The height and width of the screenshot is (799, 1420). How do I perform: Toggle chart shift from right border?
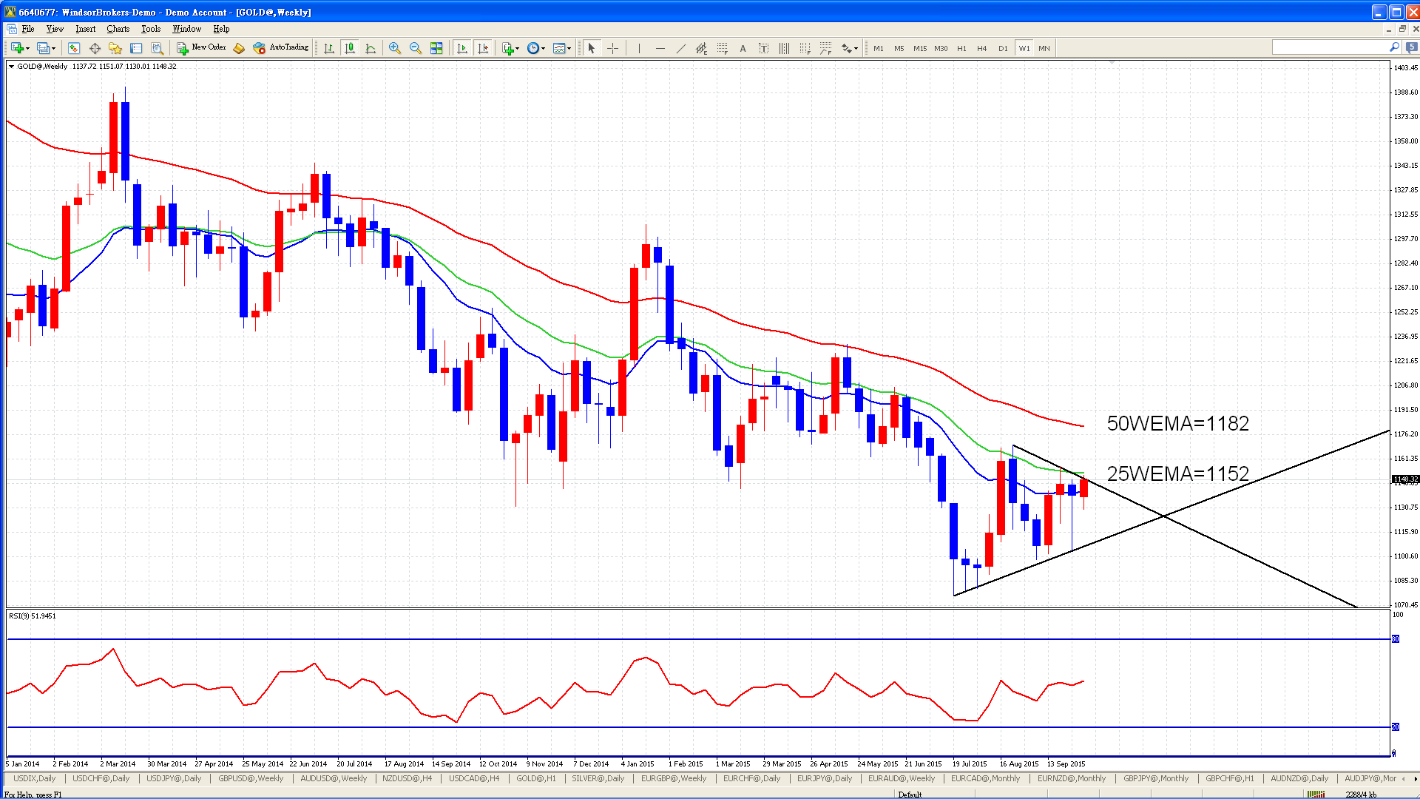483,48
